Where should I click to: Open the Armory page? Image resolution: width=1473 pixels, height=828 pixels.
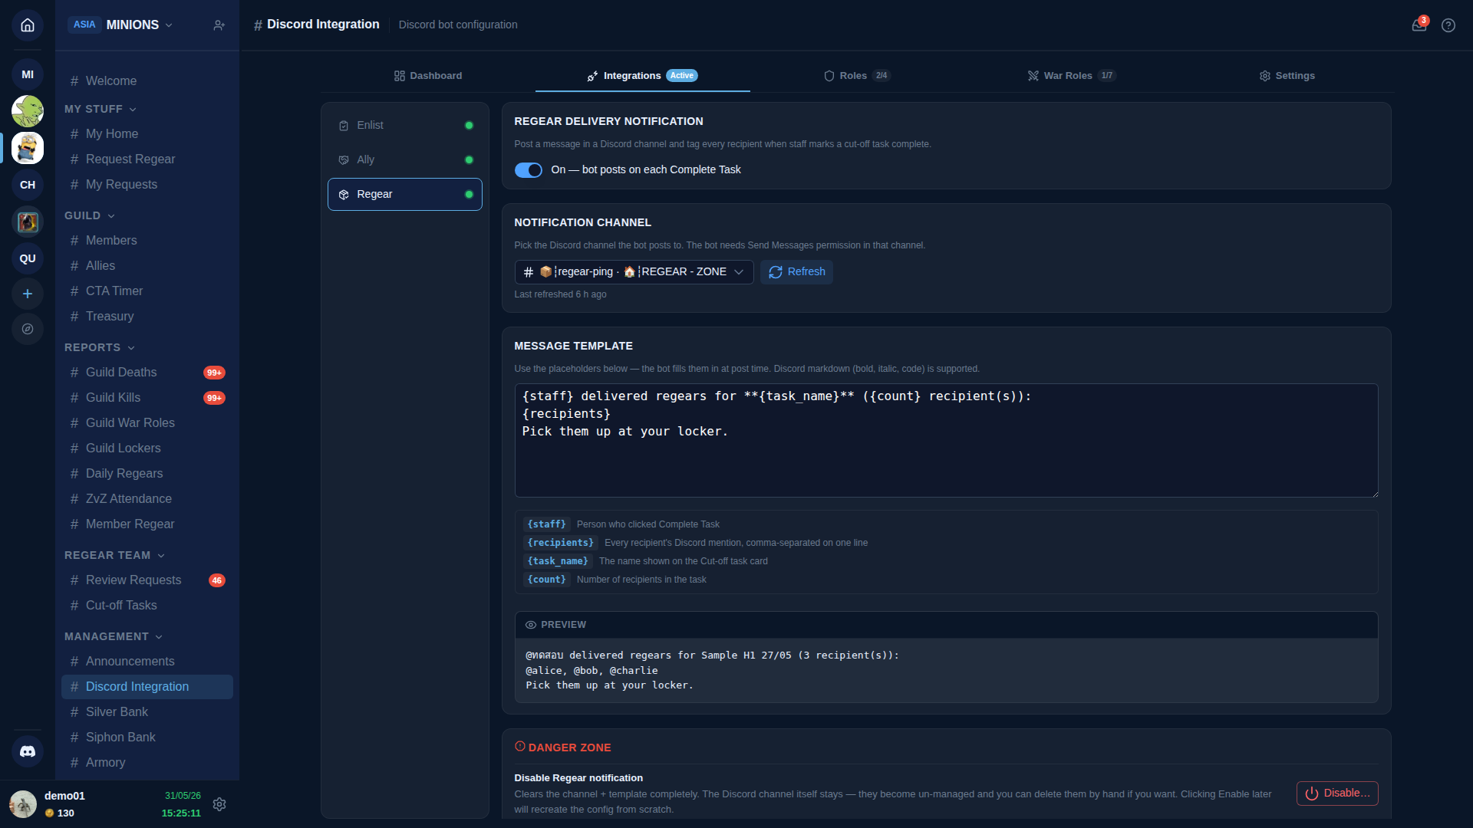pyautogui.click(x=147, y=763)
